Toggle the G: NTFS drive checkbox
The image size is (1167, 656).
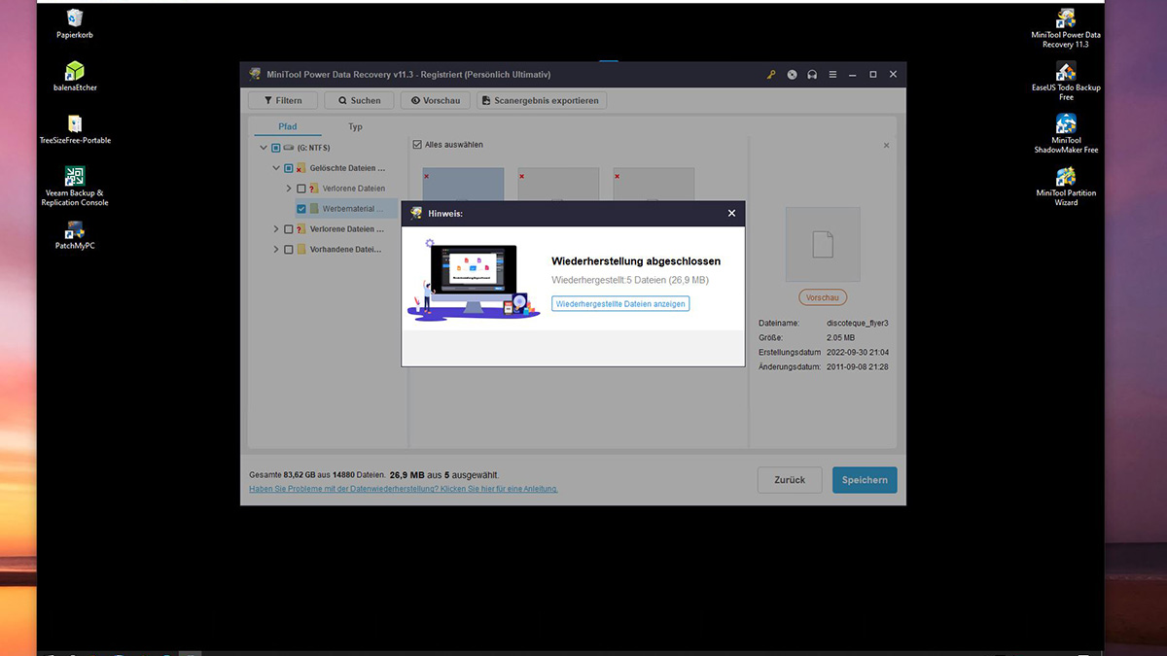(x=276, y=148)
